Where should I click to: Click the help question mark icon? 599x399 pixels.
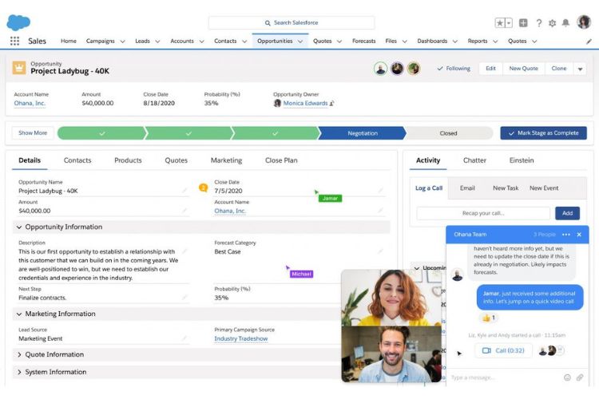coord(539,23)
